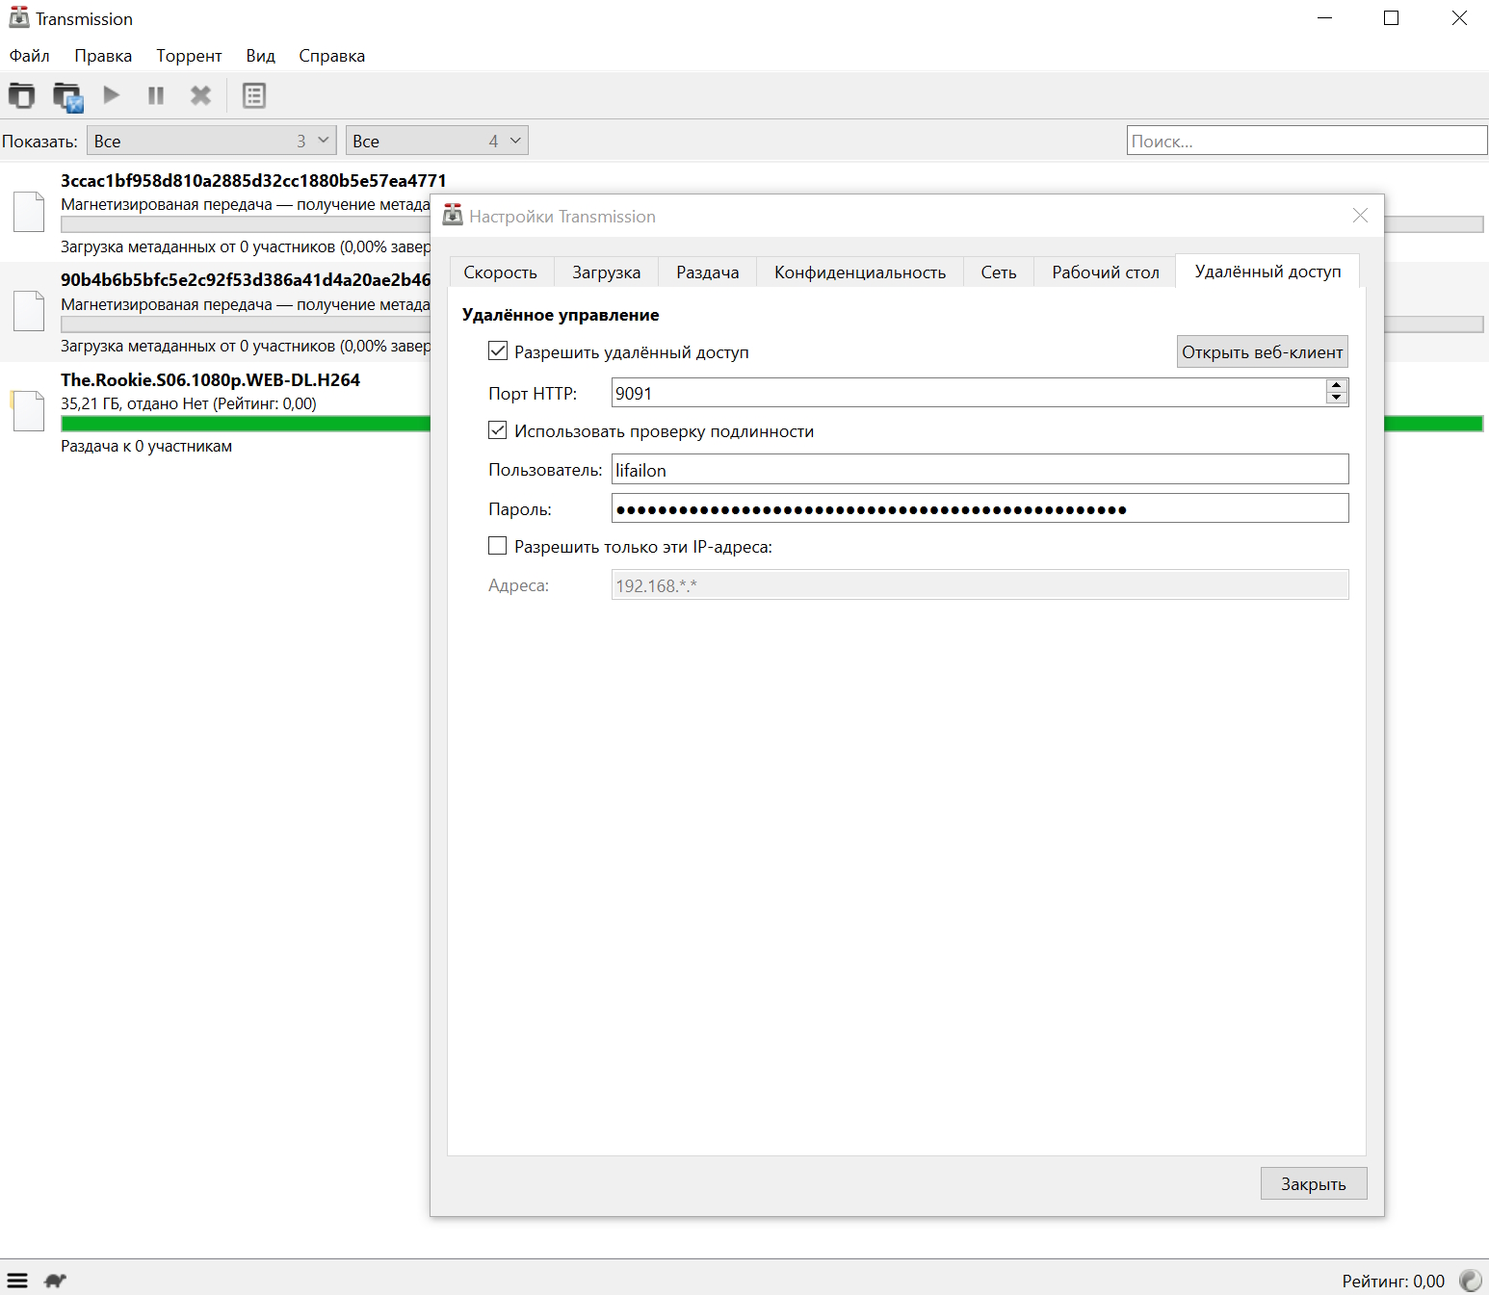Open the tracker filter dropdown showing 4
The image size is (1489, 1295).
tap(436, 141)
